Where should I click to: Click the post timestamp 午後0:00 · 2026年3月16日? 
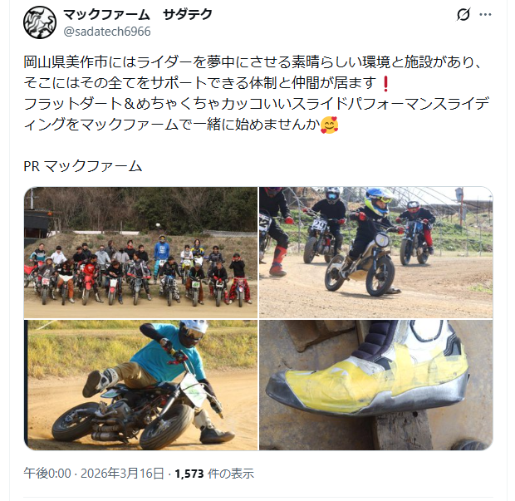coord(94,474)
